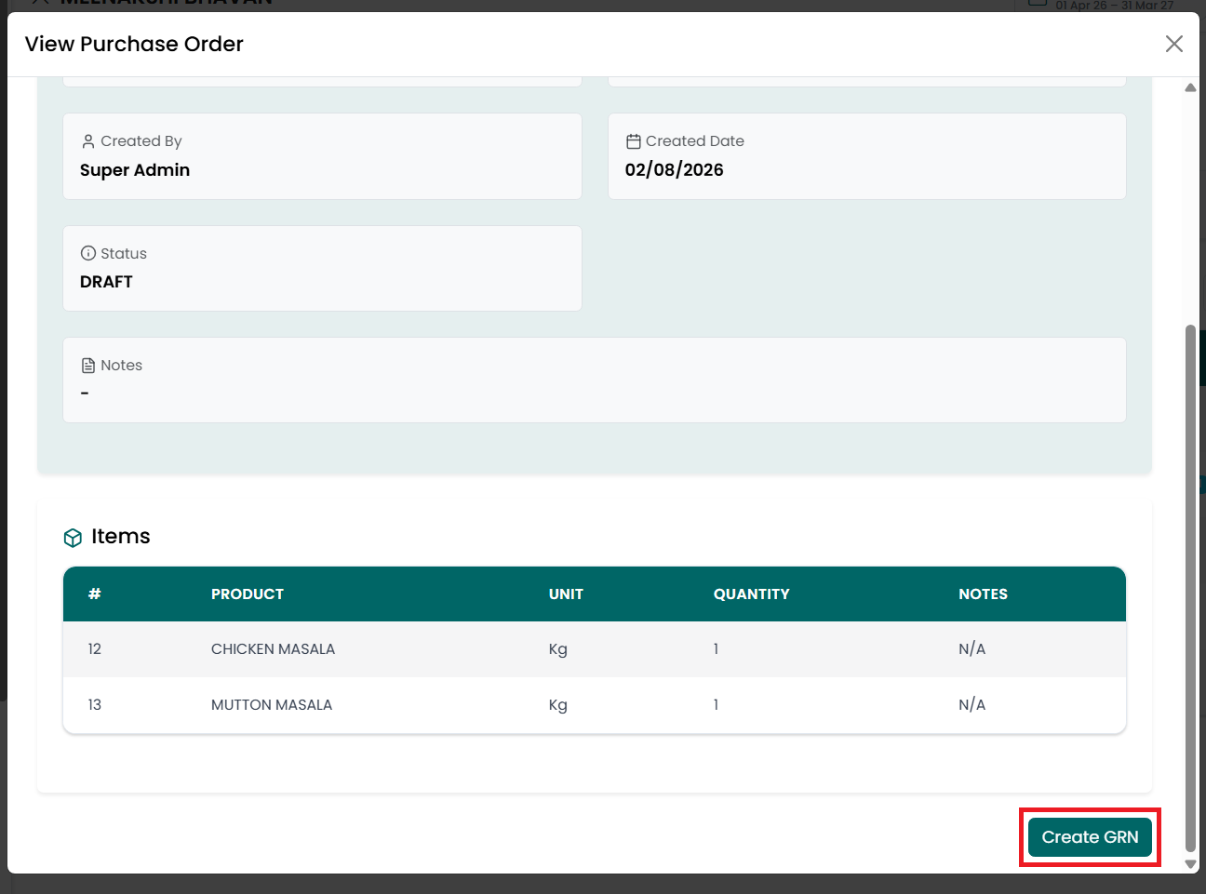The width and height of the screenshot is (1206, 894).
Task: Select the CHICKEN MASALA product cell
Action: [273, 649]
